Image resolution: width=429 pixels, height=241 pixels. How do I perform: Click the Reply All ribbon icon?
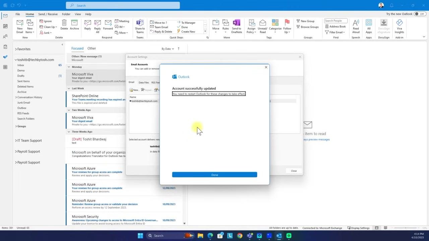[98, 26]
